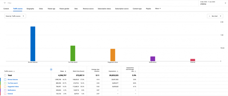
Task: Click YouTube search click-through rate 8.0%
Action: pos(135,83)
